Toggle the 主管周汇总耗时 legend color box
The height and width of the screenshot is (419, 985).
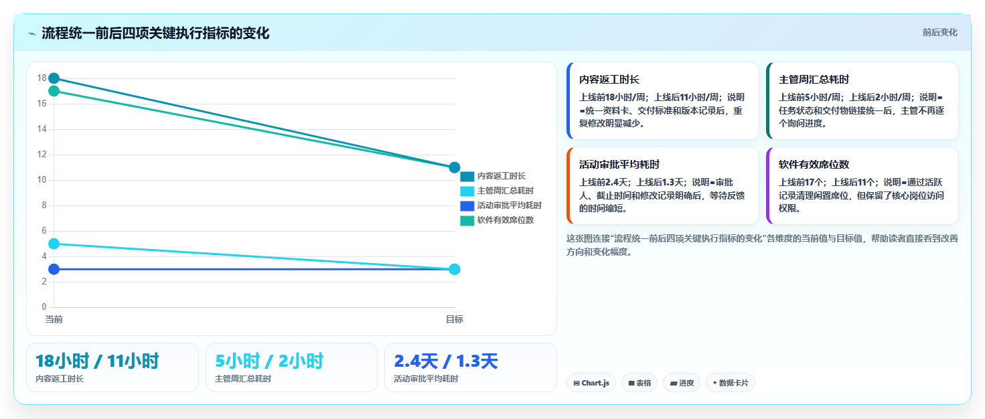467,191
